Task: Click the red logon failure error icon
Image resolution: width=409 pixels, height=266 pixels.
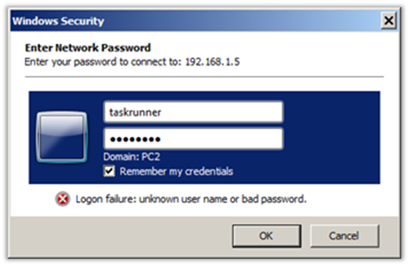Action: coord(62,199)
